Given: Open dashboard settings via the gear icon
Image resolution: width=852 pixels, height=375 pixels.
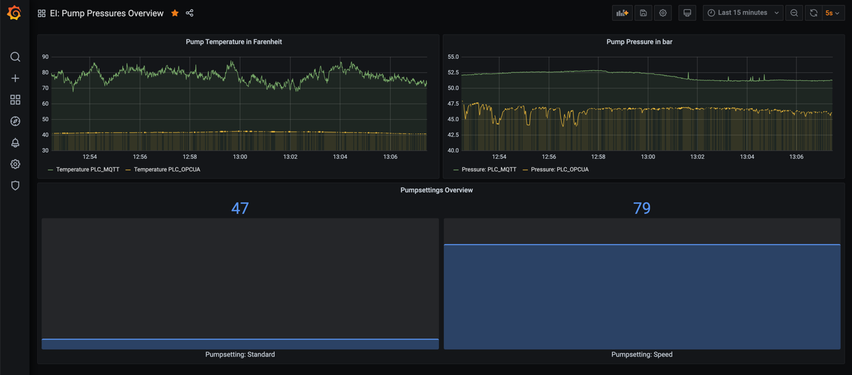Looking at the screenshot, I should click(663, 12).
